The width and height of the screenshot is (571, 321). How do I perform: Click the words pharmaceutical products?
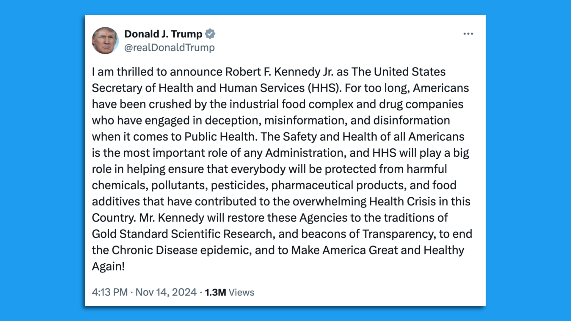click(x=338, y=185)
